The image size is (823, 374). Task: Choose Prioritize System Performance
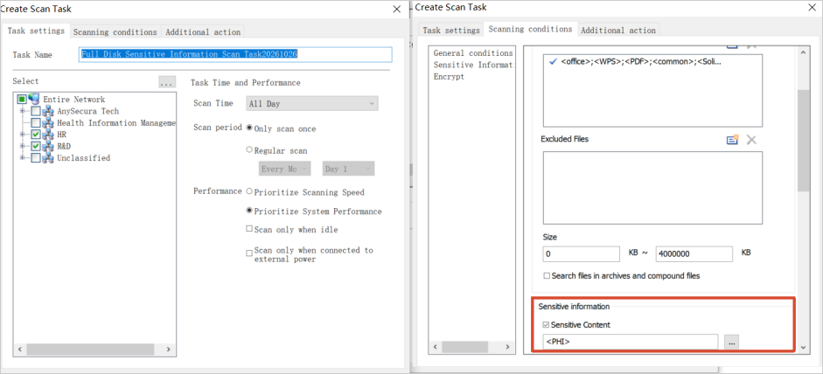249,211
